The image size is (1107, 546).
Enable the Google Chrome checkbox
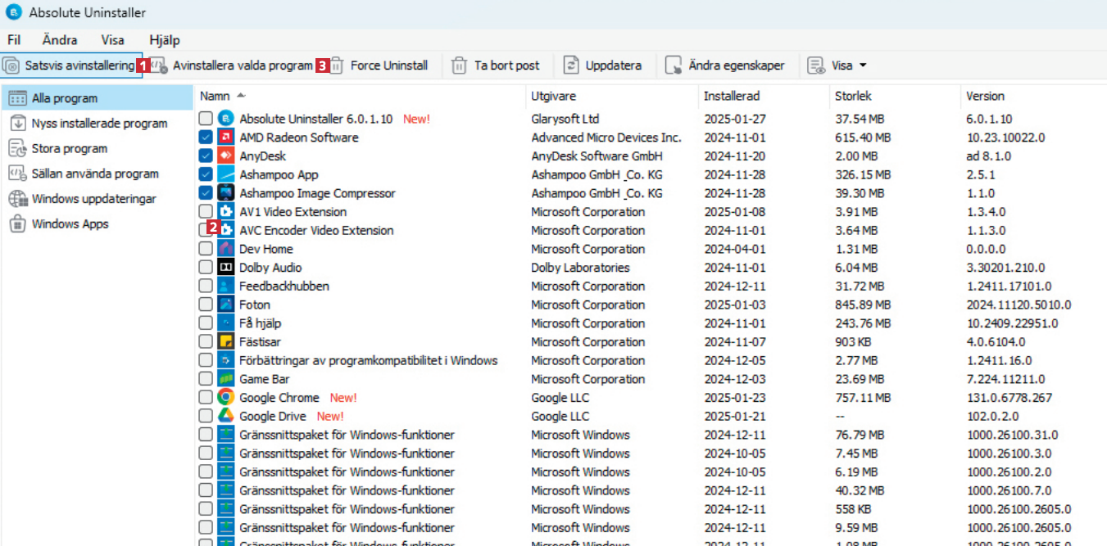click(x=206, y=398)
